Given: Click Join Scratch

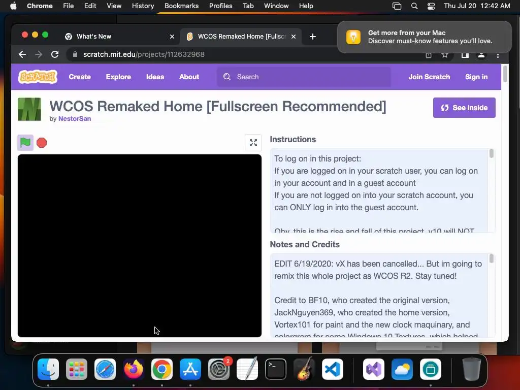Looking at the screenshot, I should click(x=429, y=77).
